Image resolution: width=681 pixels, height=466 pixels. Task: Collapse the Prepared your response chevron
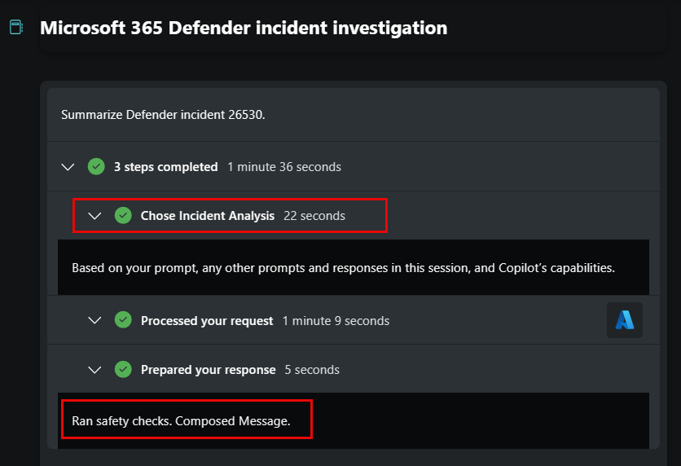tap(94, 370)
